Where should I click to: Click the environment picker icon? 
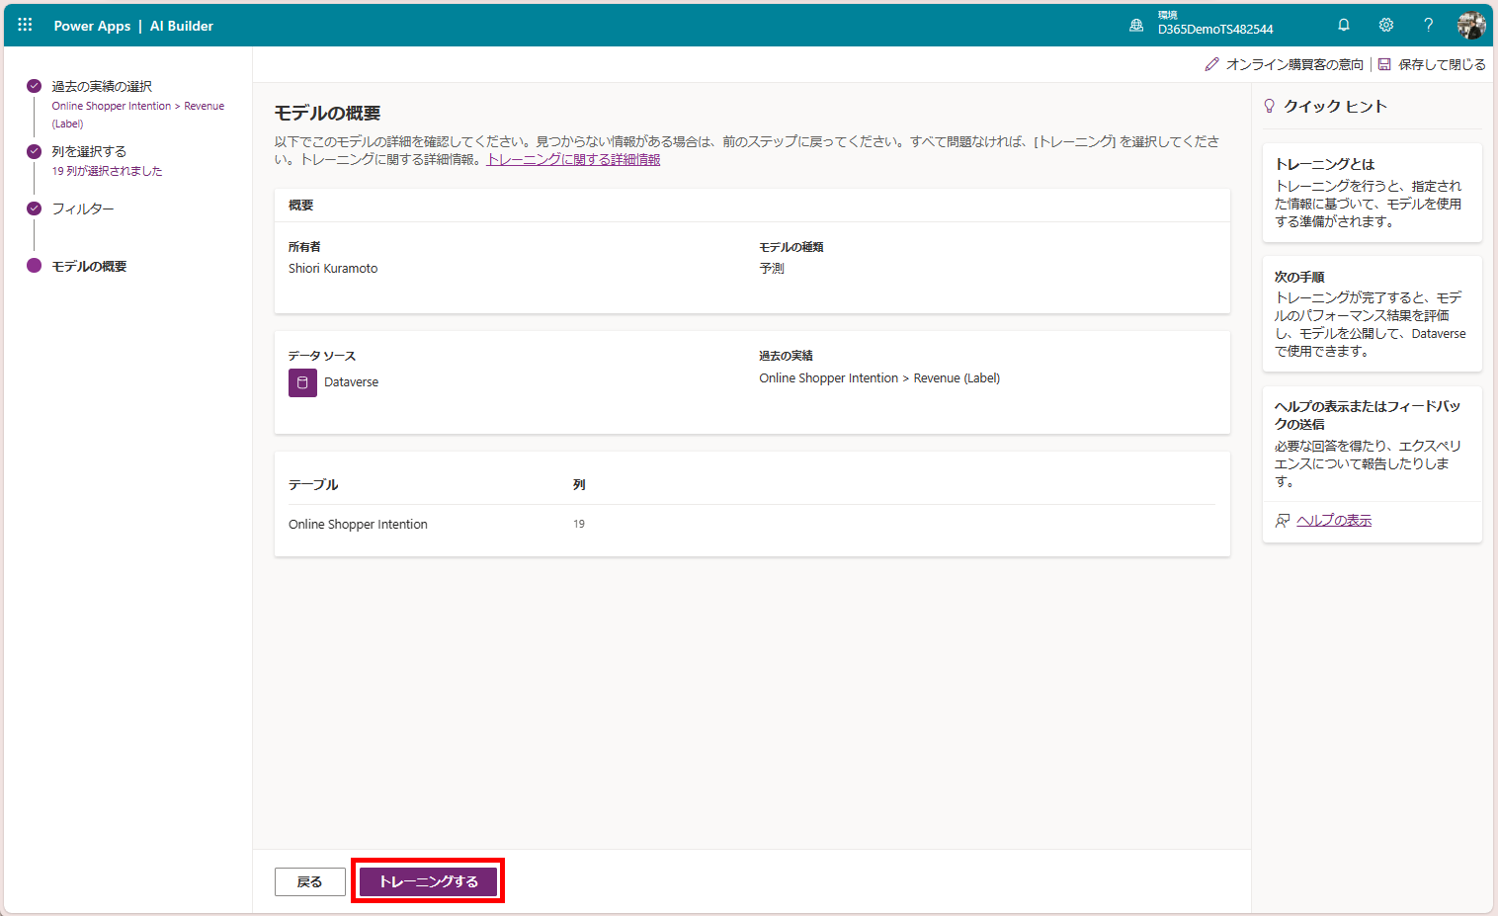tap(1136, 26)
